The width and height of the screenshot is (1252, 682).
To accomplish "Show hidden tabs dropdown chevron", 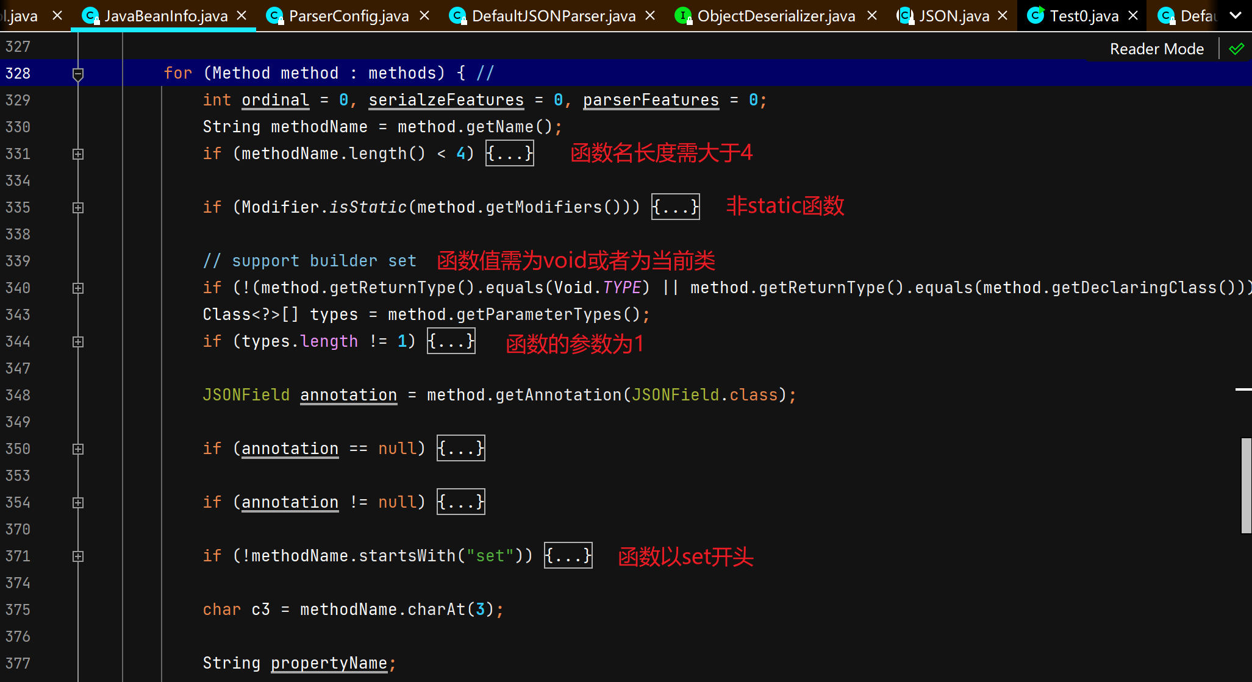I will click(1236, 15).
